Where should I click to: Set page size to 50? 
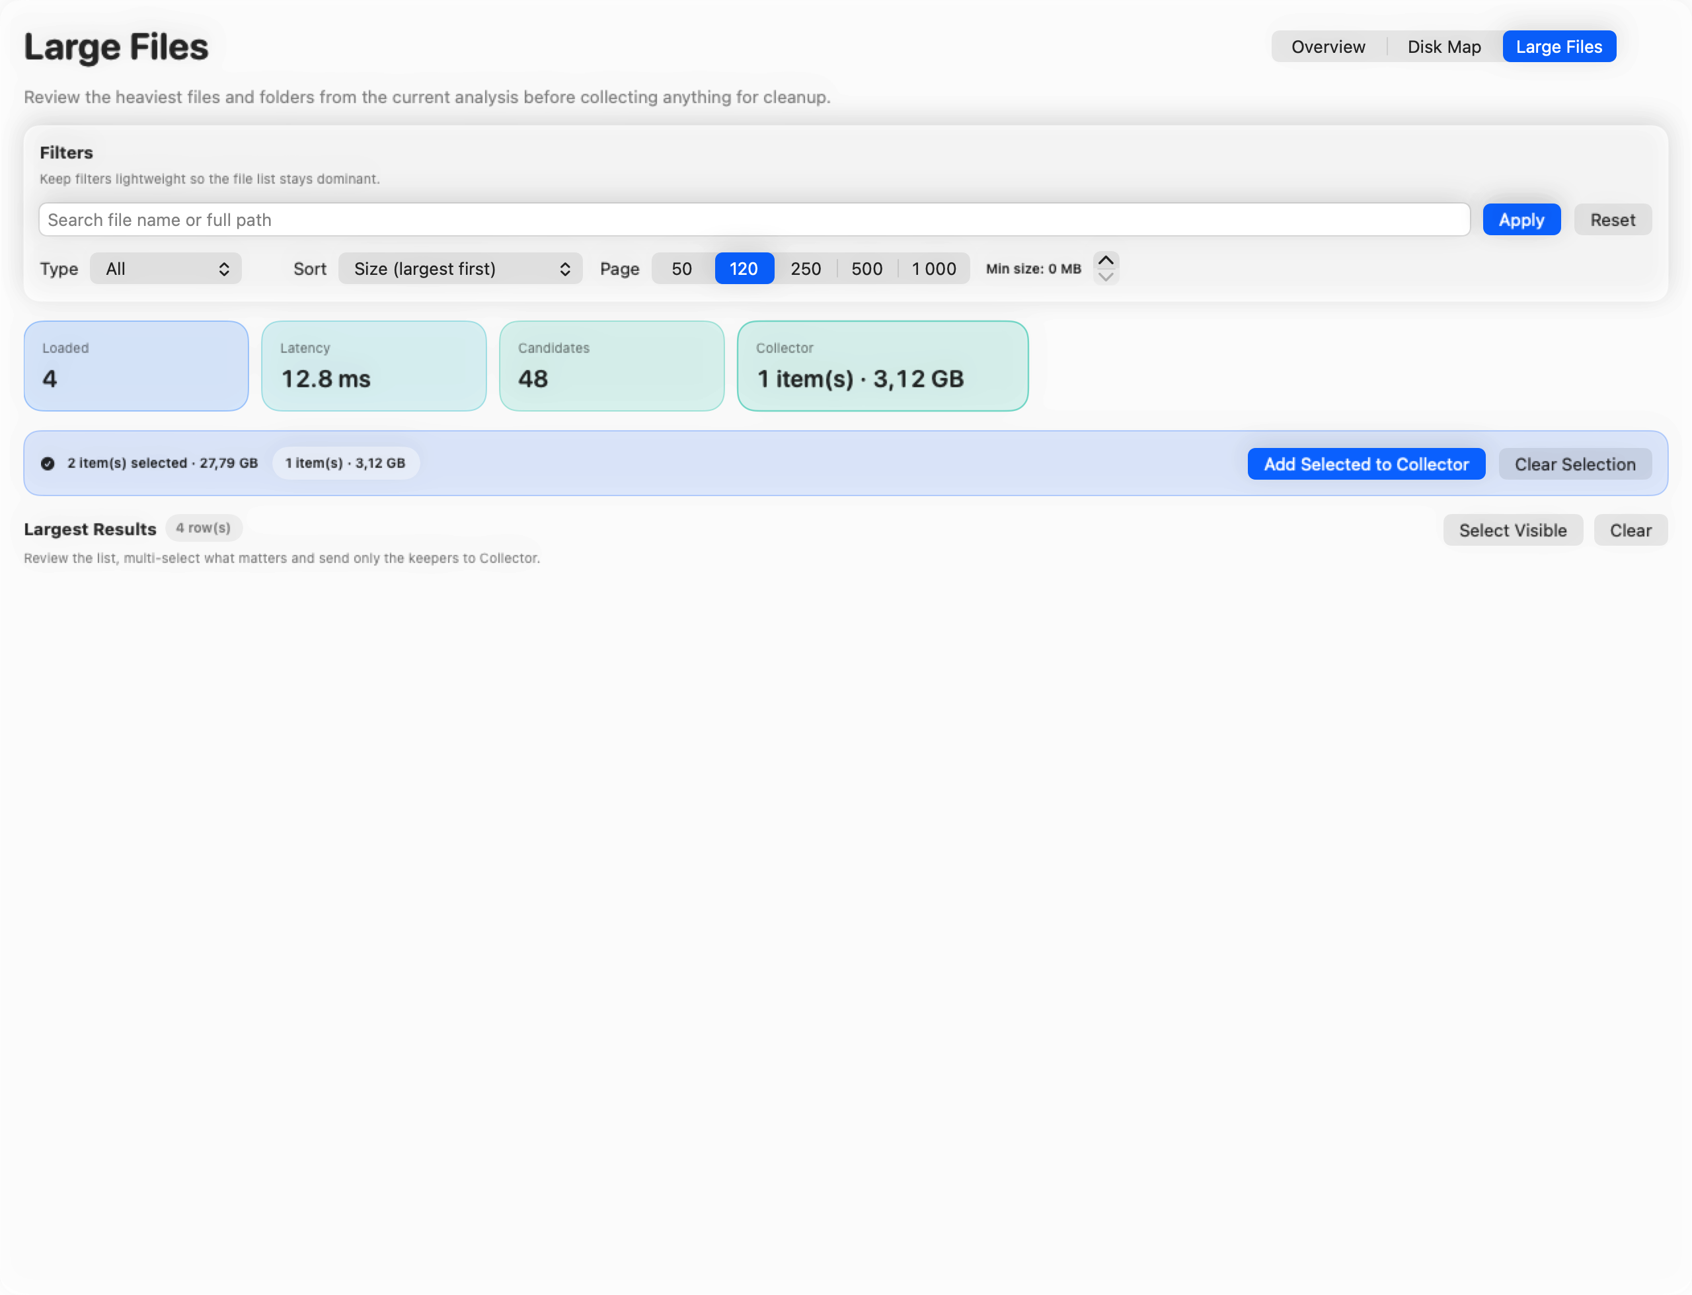tap(681, 268)
